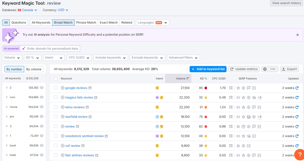Open table settings gear 7/10

(x=270, y=69)
